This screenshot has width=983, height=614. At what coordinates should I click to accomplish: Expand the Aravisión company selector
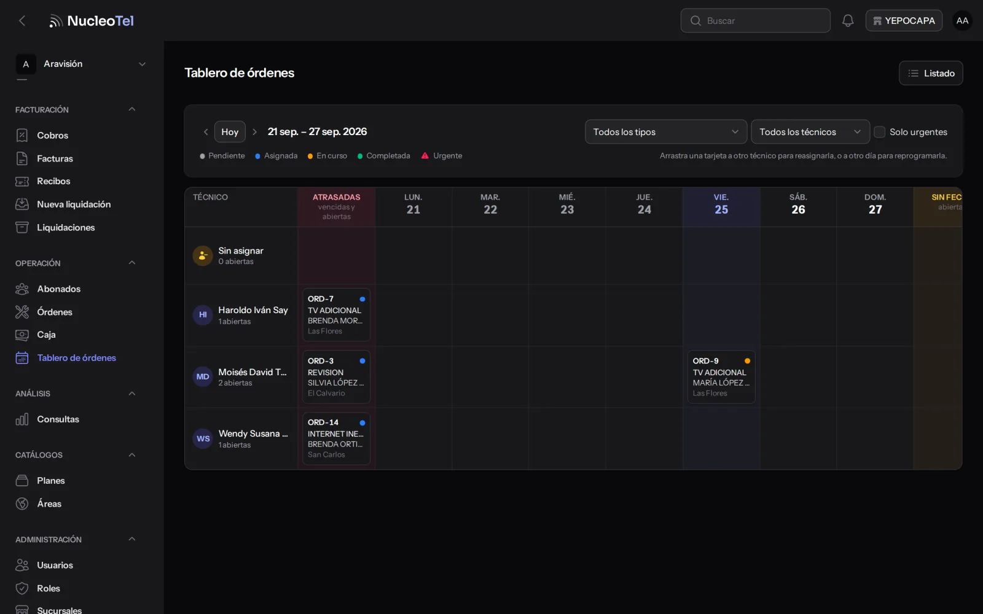pyautogui.click(x=81, y=64)
